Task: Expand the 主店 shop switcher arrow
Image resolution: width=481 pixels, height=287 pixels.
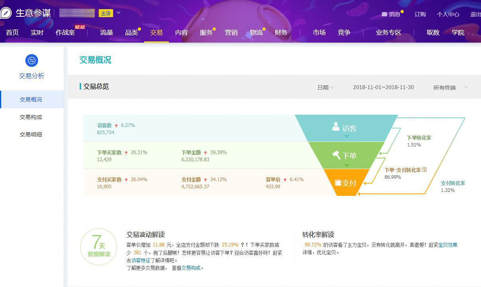Action: tap(118, 13)
